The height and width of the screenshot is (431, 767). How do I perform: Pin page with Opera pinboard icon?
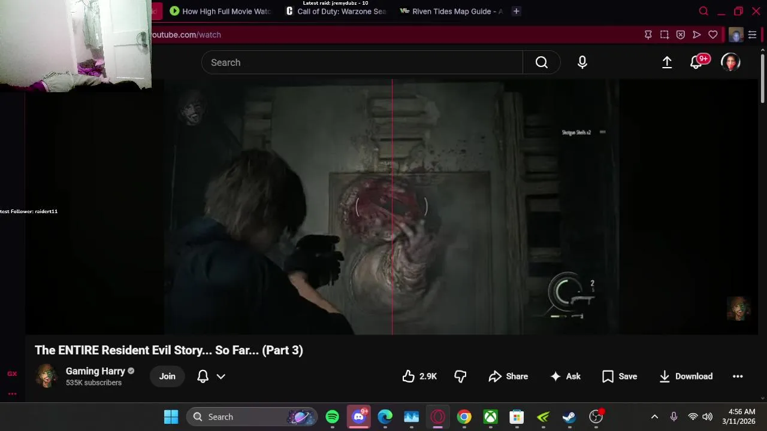(x=648, y=35)
